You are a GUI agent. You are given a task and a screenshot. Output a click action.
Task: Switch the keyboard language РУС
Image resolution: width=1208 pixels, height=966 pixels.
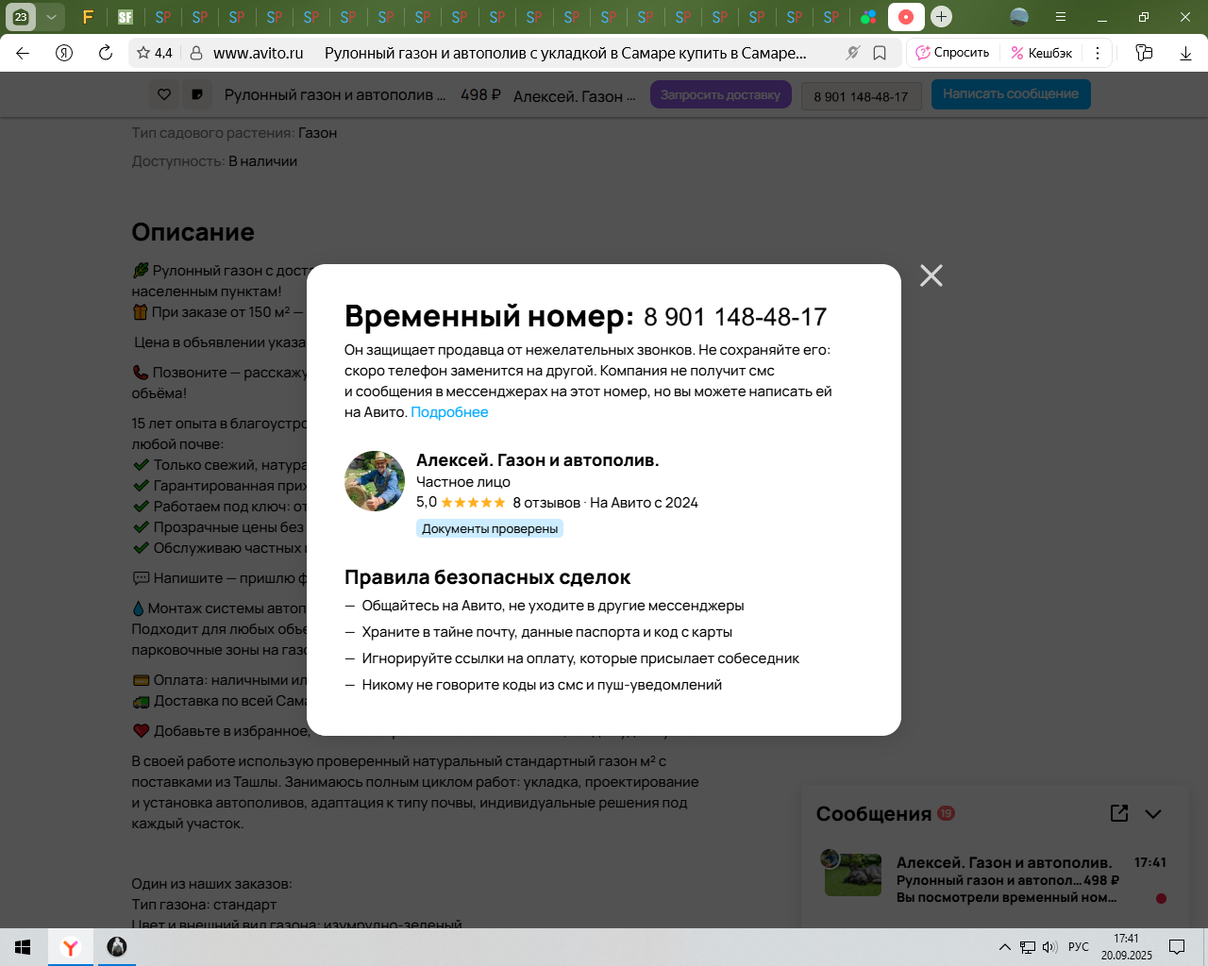point(1079,947)
